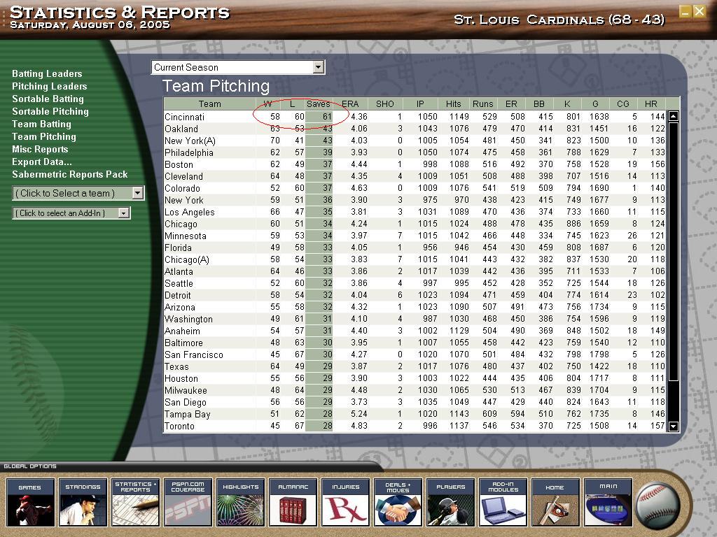Open the Games section icon
The height and width of the screenshot is (537, 717).
[31, 502]
